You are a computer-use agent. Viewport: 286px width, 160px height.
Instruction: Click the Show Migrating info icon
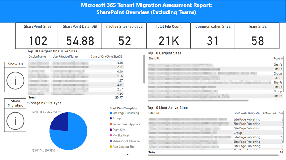click(x=15, y=121)
